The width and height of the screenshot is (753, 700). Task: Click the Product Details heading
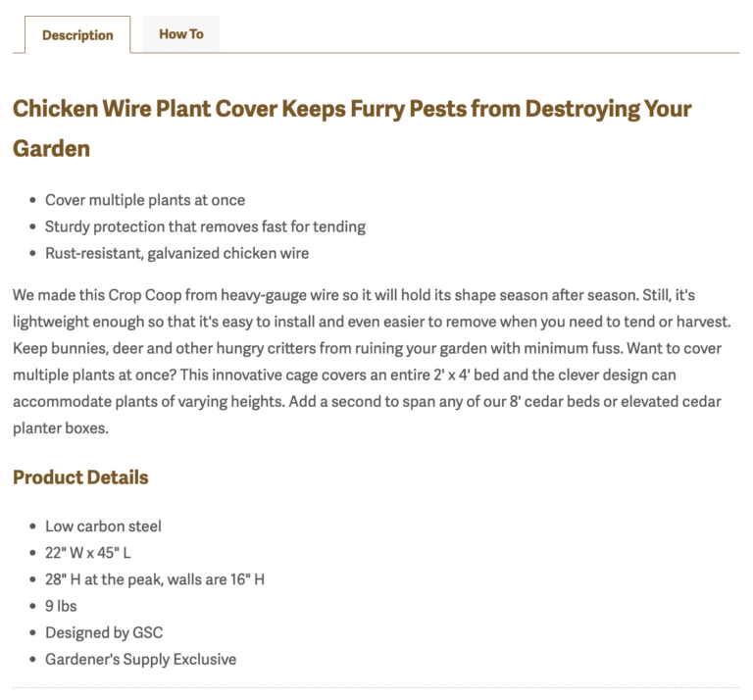(80, 477)
